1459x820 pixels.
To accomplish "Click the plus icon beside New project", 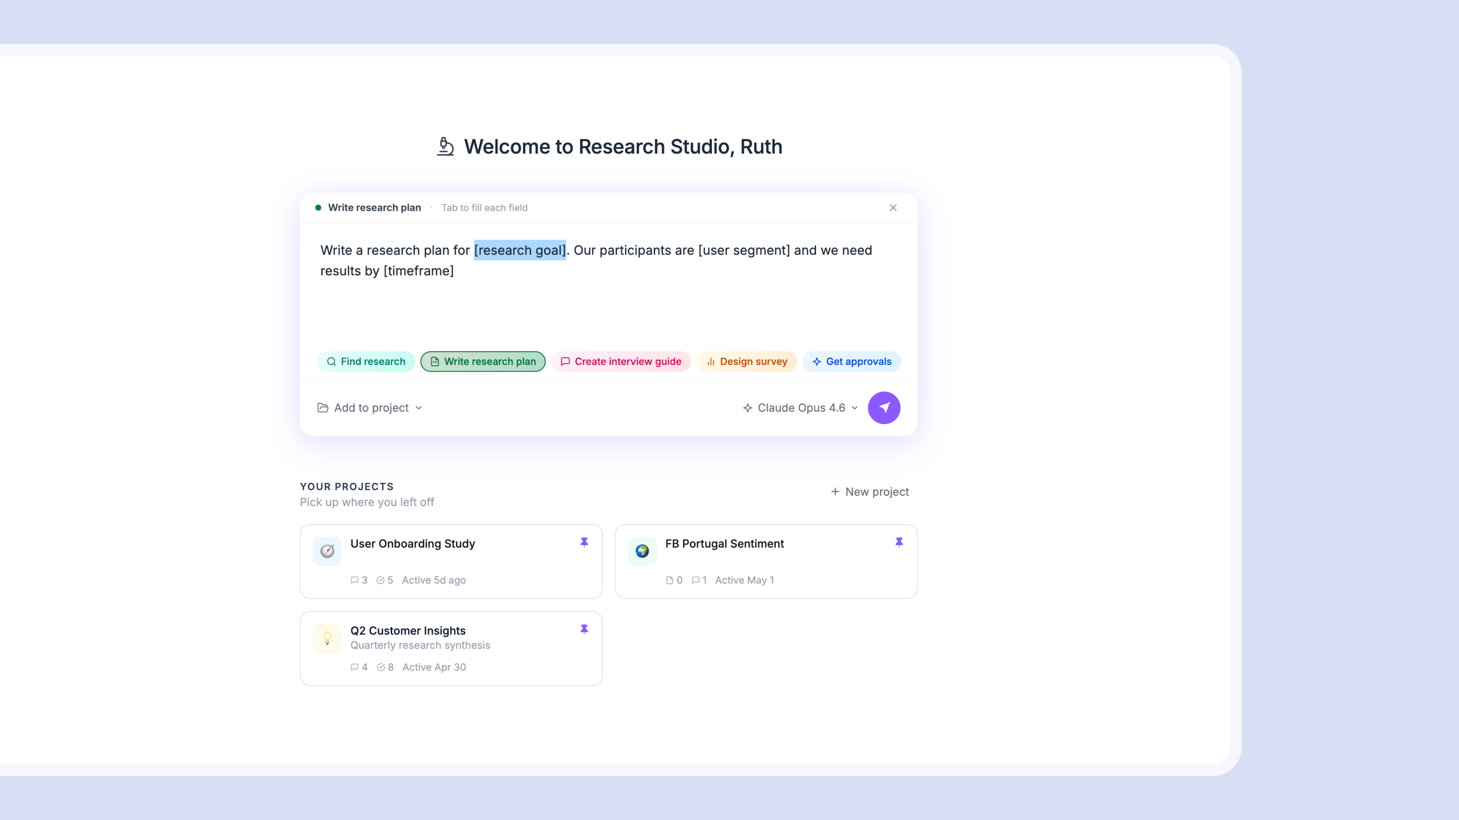I will [x=835, y=492].
